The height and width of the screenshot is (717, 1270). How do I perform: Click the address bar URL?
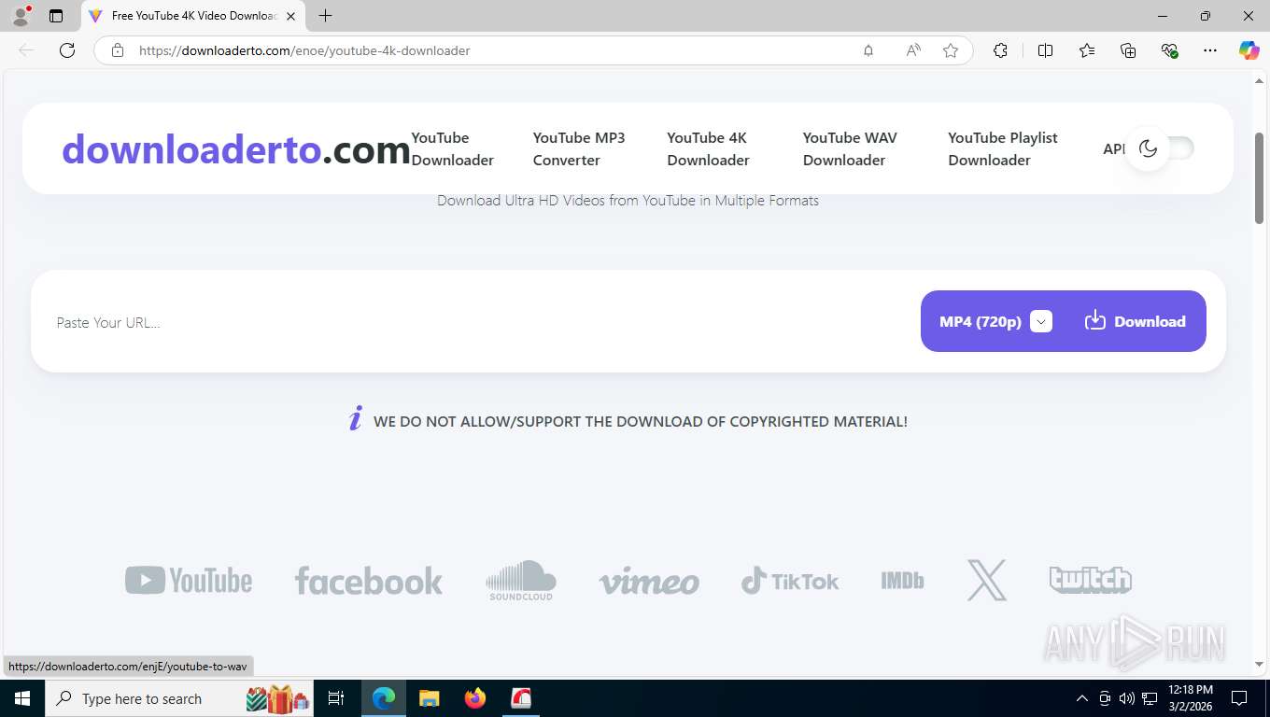[x=304, y=50]
